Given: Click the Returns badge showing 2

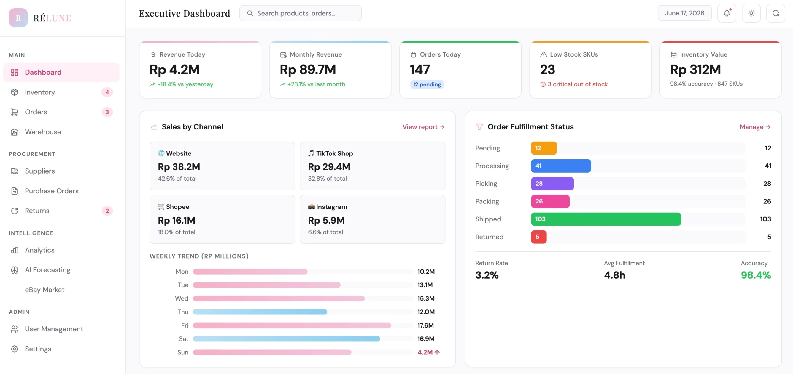Looking at the screenshot, I should coord(107,211).
